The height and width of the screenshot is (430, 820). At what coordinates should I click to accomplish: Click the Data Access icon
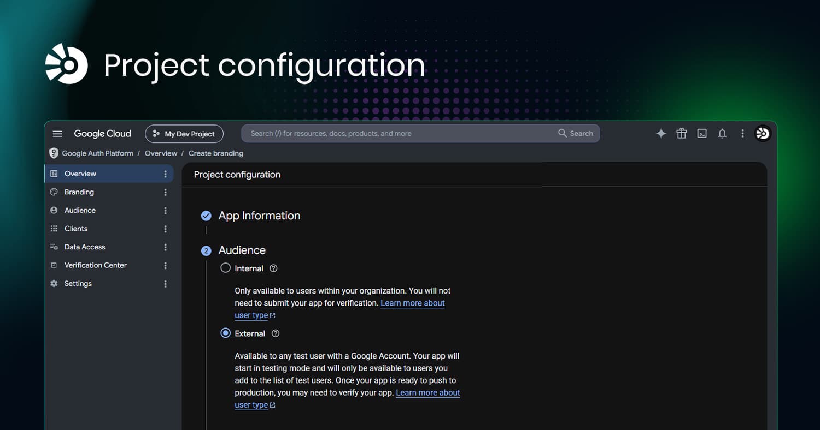pos(54,247)
